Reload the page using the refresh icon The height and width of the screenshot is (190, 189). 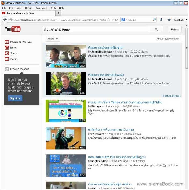click(x=117, y=20)
